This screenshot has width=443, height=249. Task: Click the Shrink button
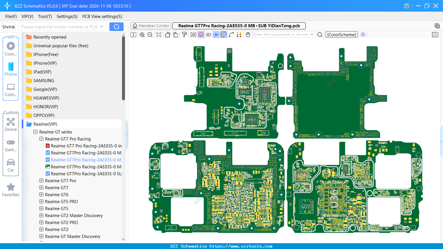click(x=9, y=27)
